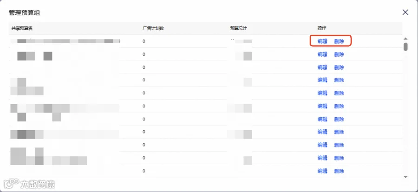
Task: Close the 管理预算组 dialog
Action: [x=405, y=12]
